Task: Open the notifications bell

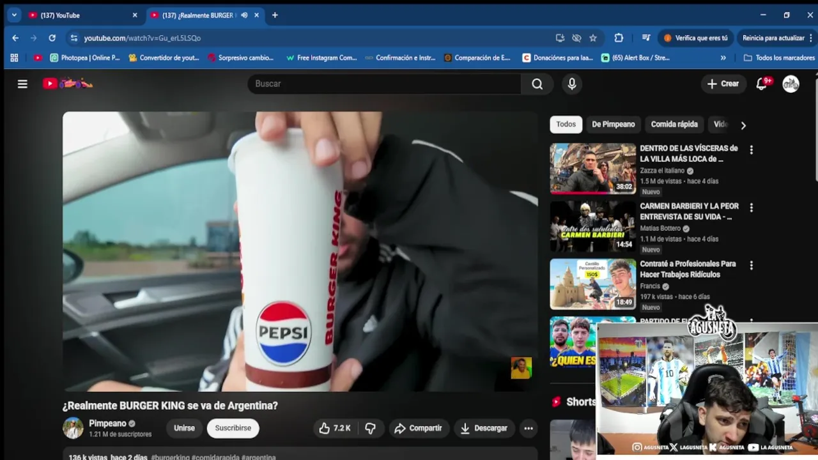Action: [762, 84]
